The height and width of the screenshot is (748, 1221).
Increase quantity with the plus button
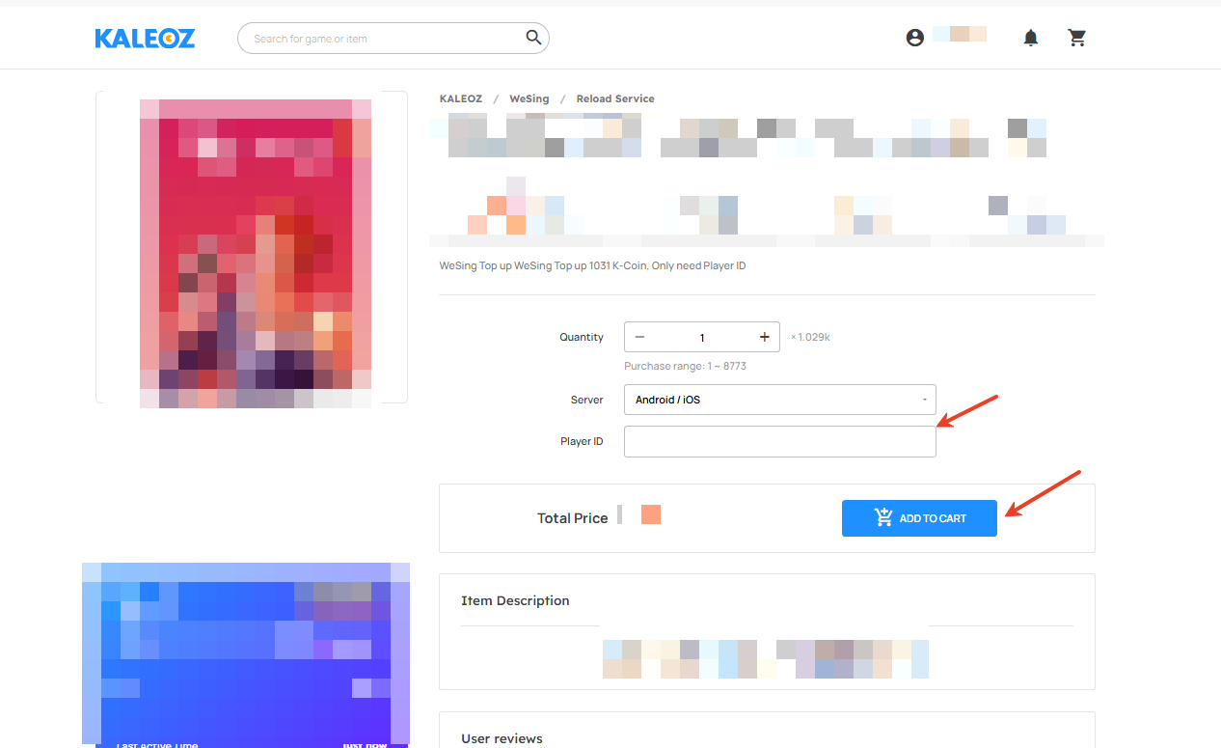764,337
